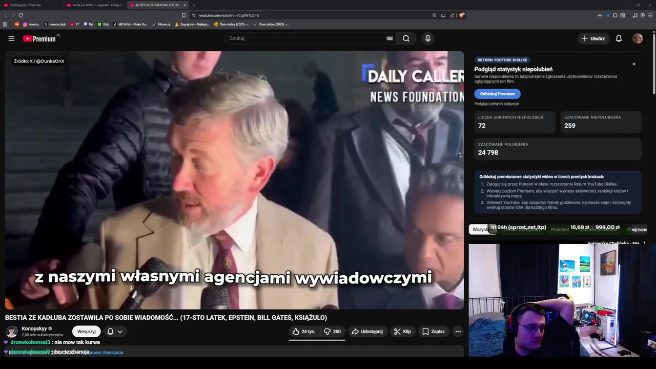The image size is (656, 369).
Task: Open more actions three-dot menu
Action: tap(458, 332)
